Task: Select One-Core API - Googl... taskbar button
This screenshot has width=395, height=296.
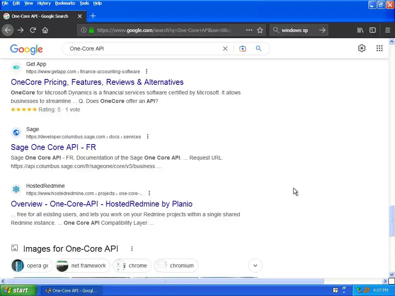Action: click(71, 291)
